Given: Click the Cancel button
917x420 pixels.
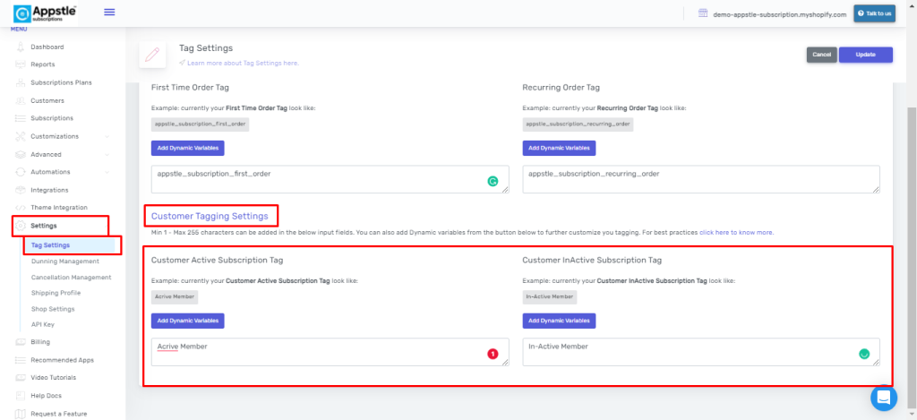Looking at the screenshot, I should (822, 55).
